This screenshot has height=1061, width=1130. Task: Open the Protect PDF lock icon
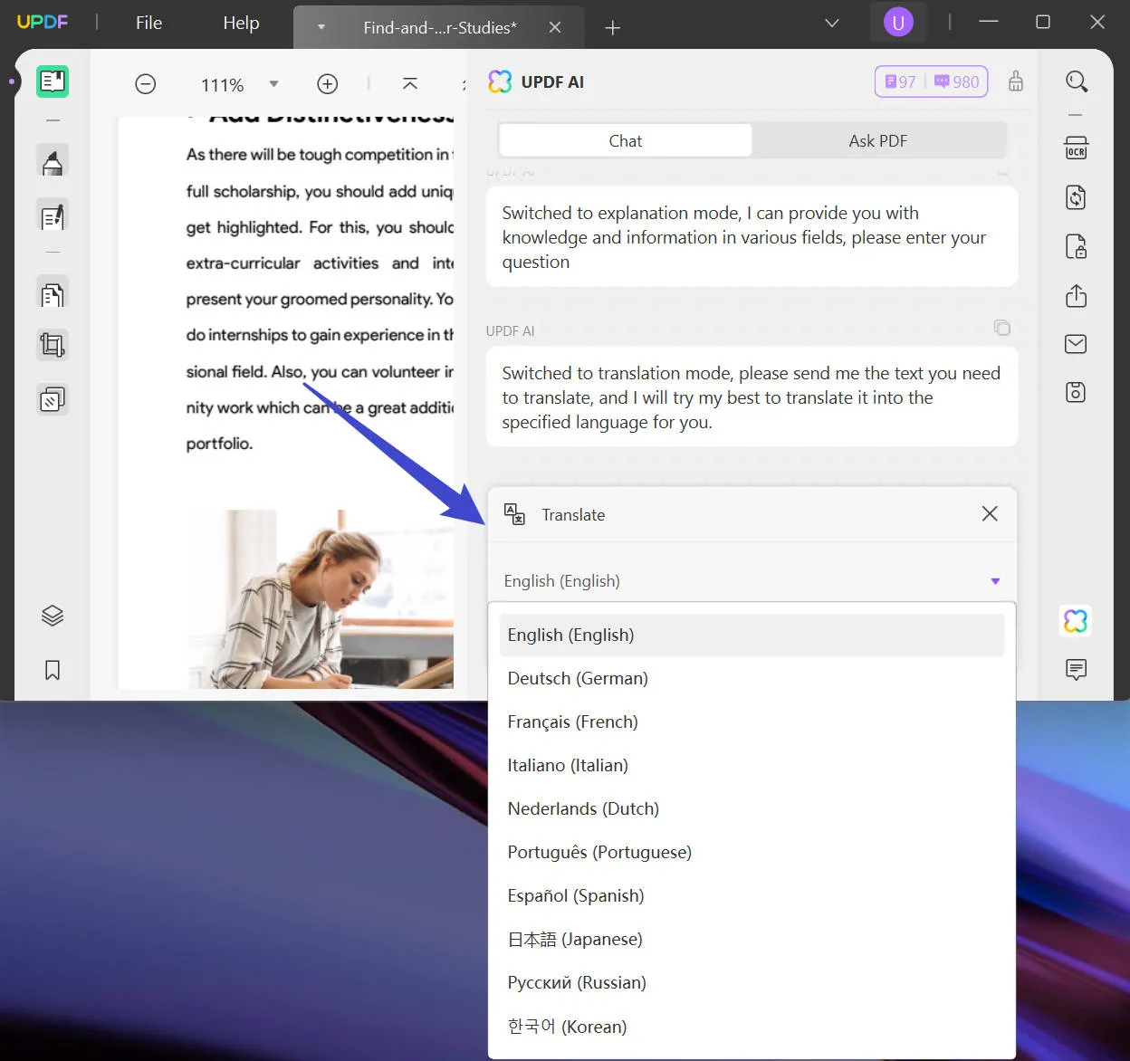coord(1076,246)
